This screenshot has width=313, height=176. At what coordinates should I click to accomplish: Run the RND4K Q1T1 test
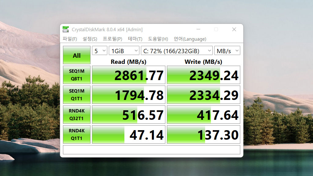click(x=77, y=134)
